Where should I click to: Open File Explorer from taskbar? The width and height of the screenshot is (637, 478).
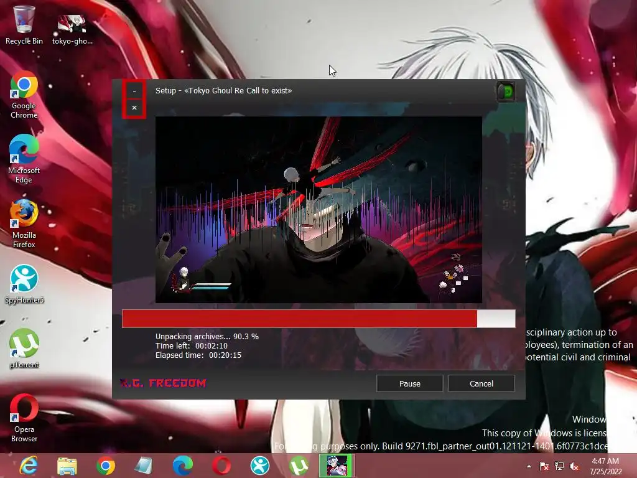coord(67,466)
